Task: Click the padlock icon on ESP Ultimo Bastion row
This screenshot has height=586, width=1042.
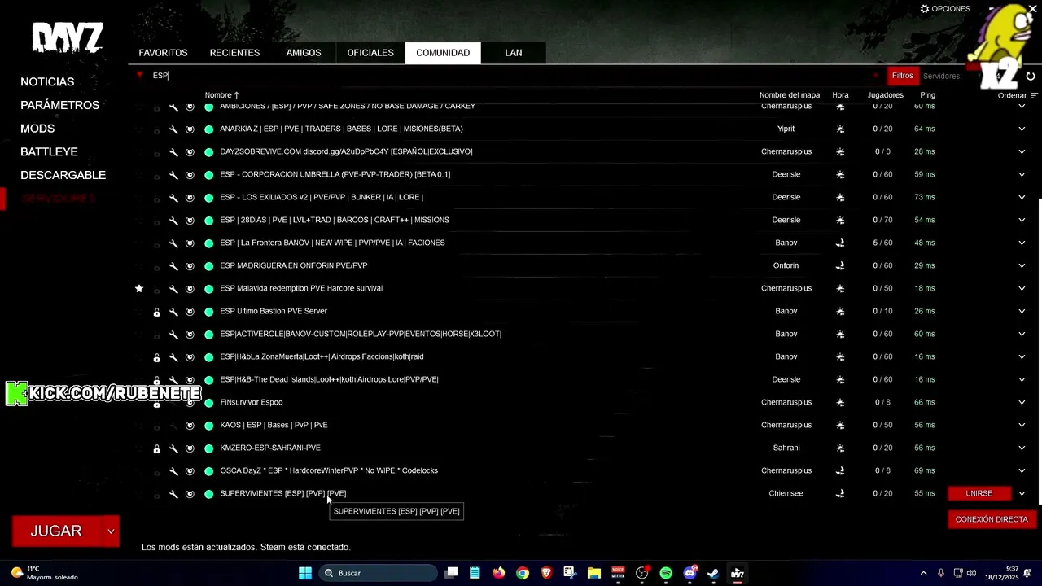Action: click(x=157, y=312)
